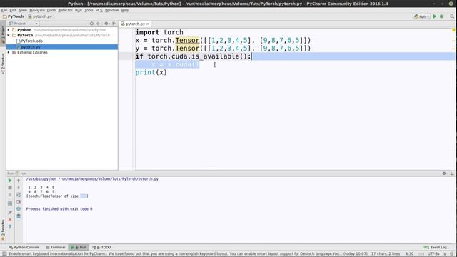Open help with the question mark icon
Viewport: 457px width, 257px height.
click(x=10, y=226)
